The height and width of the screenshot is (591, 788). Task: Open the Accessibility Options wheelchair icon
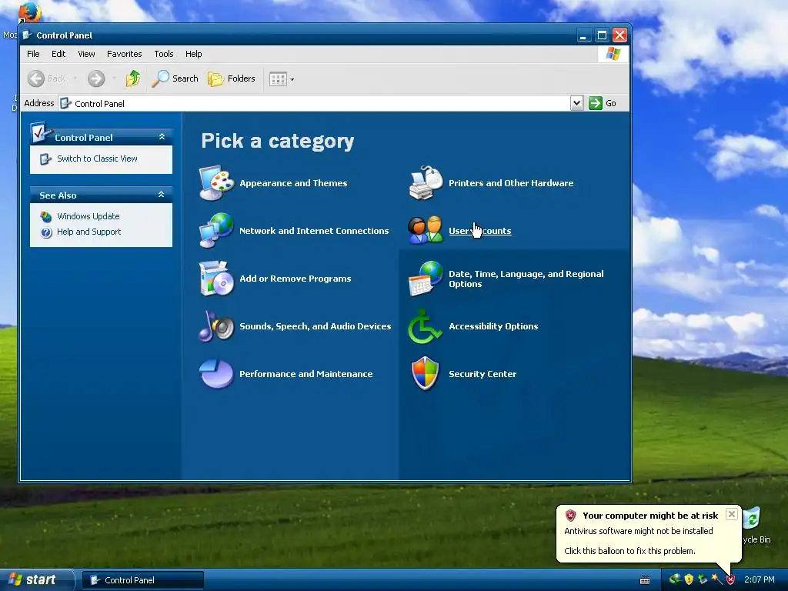click(x=425, y=326)
